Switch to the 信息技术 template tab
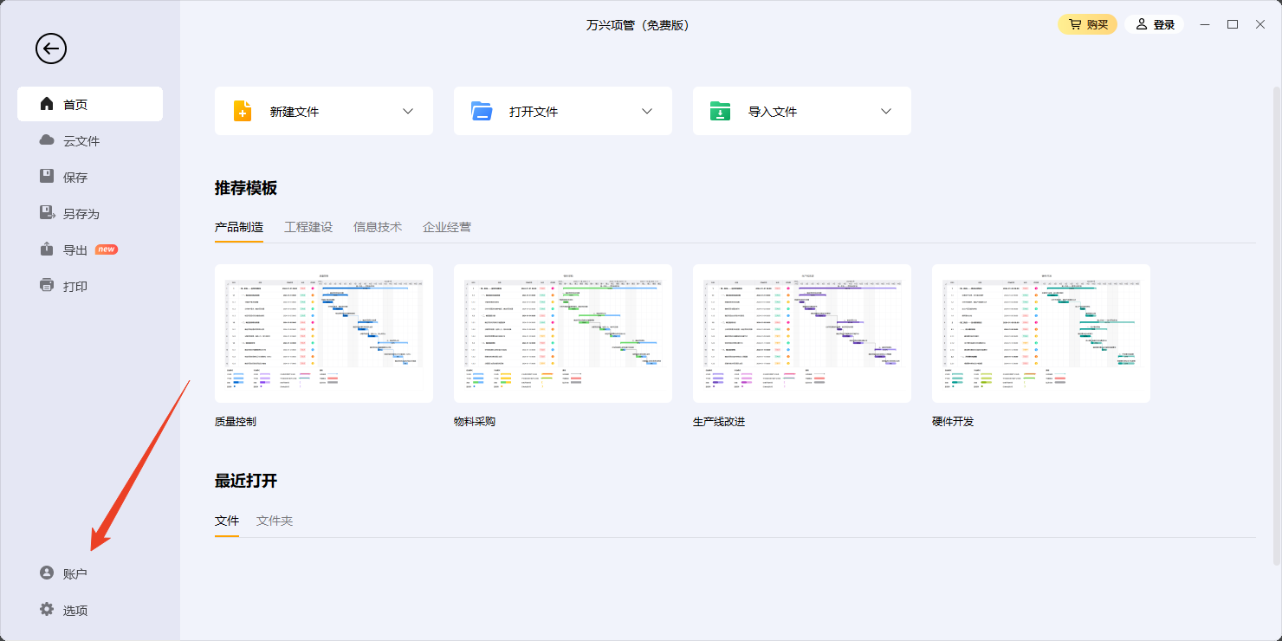The image size is (1282, 641). tap(378, 227)
